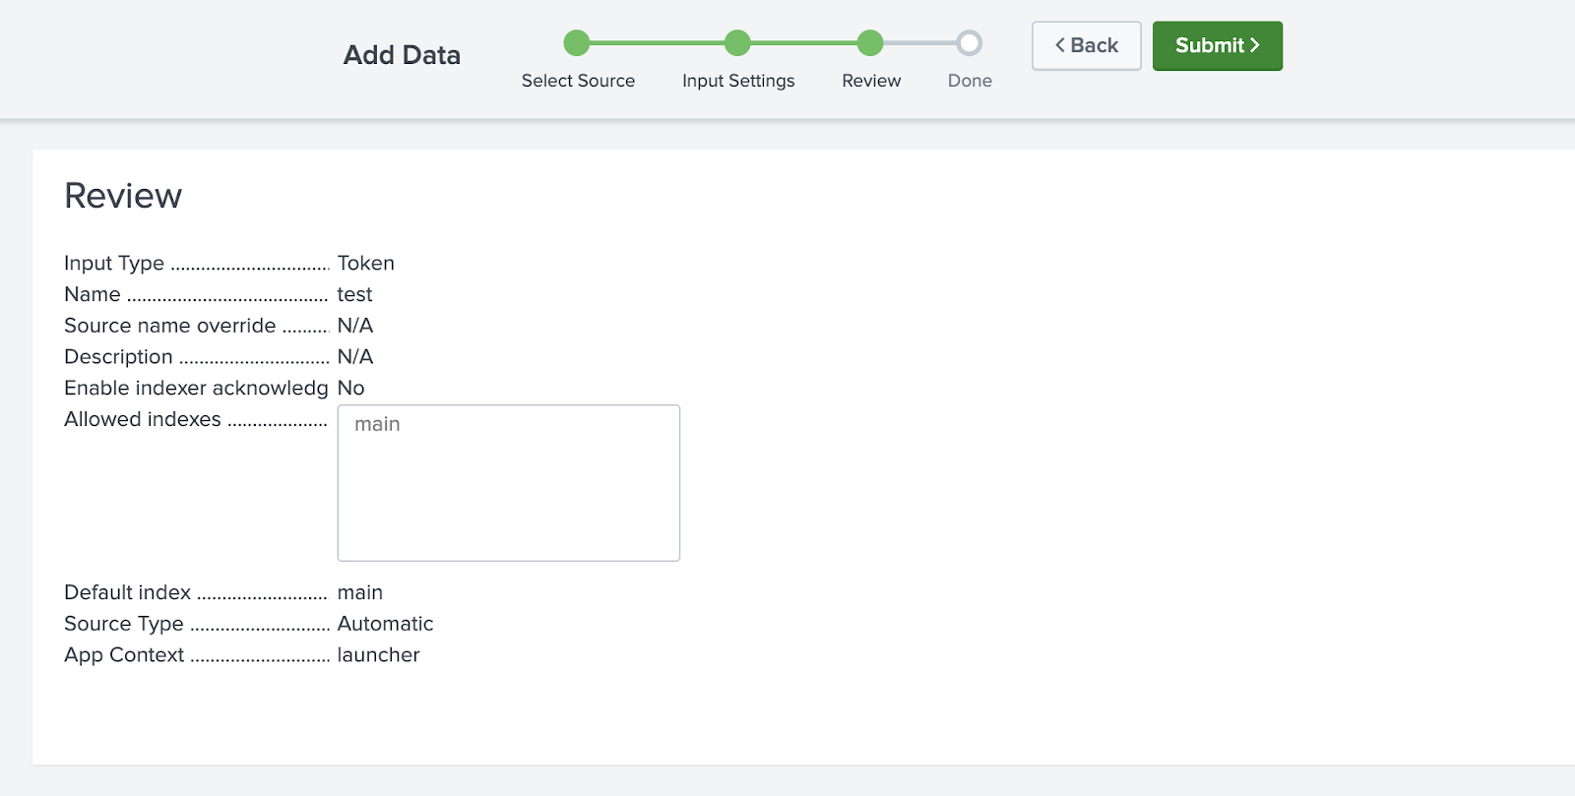
Task: Click empty area of Allowed indexes box
Action: pos(508,502)
